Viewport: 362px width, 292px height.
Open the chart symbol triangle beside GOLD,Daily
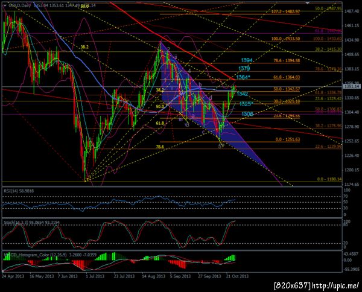click(x=5, y=5)
